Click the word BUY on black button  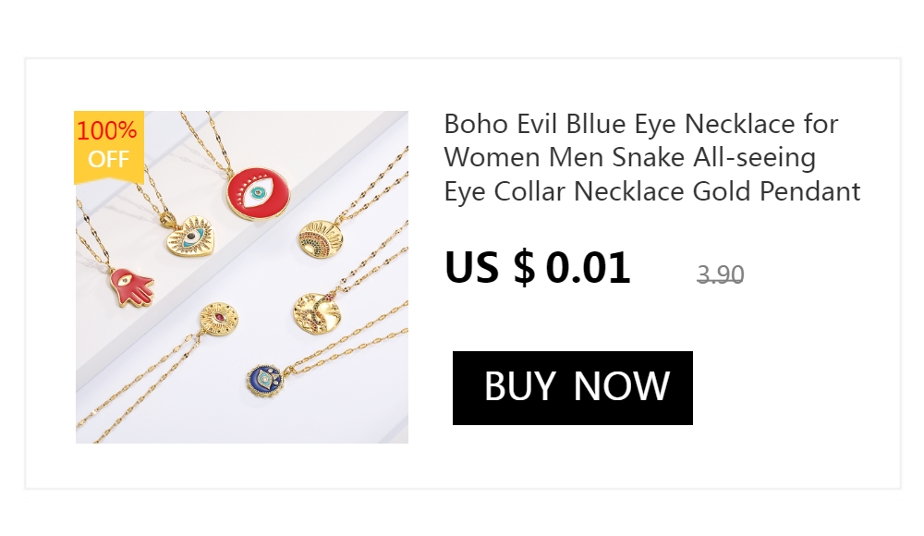(x=519, y=387)
